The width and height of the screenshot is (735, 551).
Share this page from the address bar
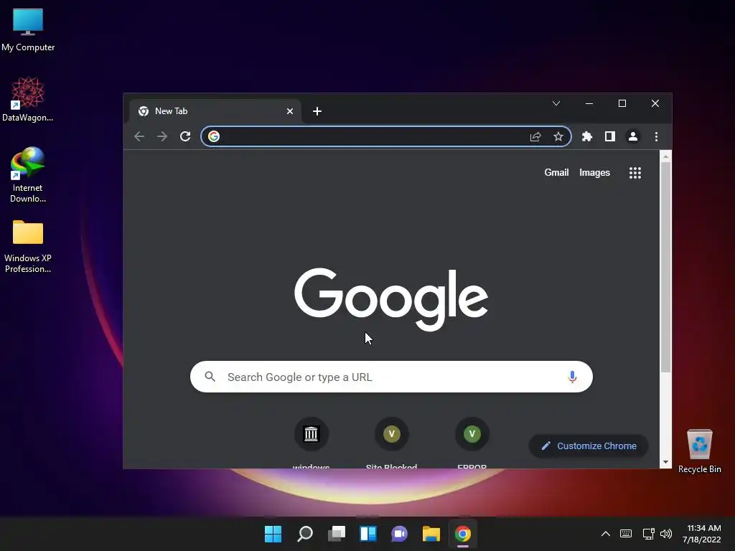535,136
